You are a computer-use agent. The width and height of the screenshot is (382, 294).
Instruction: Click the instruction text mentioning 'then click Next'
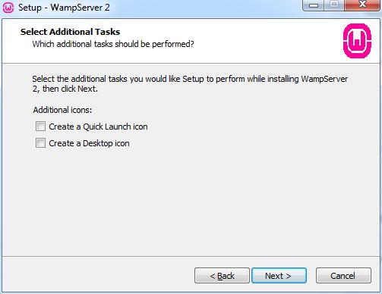click(x=190, y=83)
